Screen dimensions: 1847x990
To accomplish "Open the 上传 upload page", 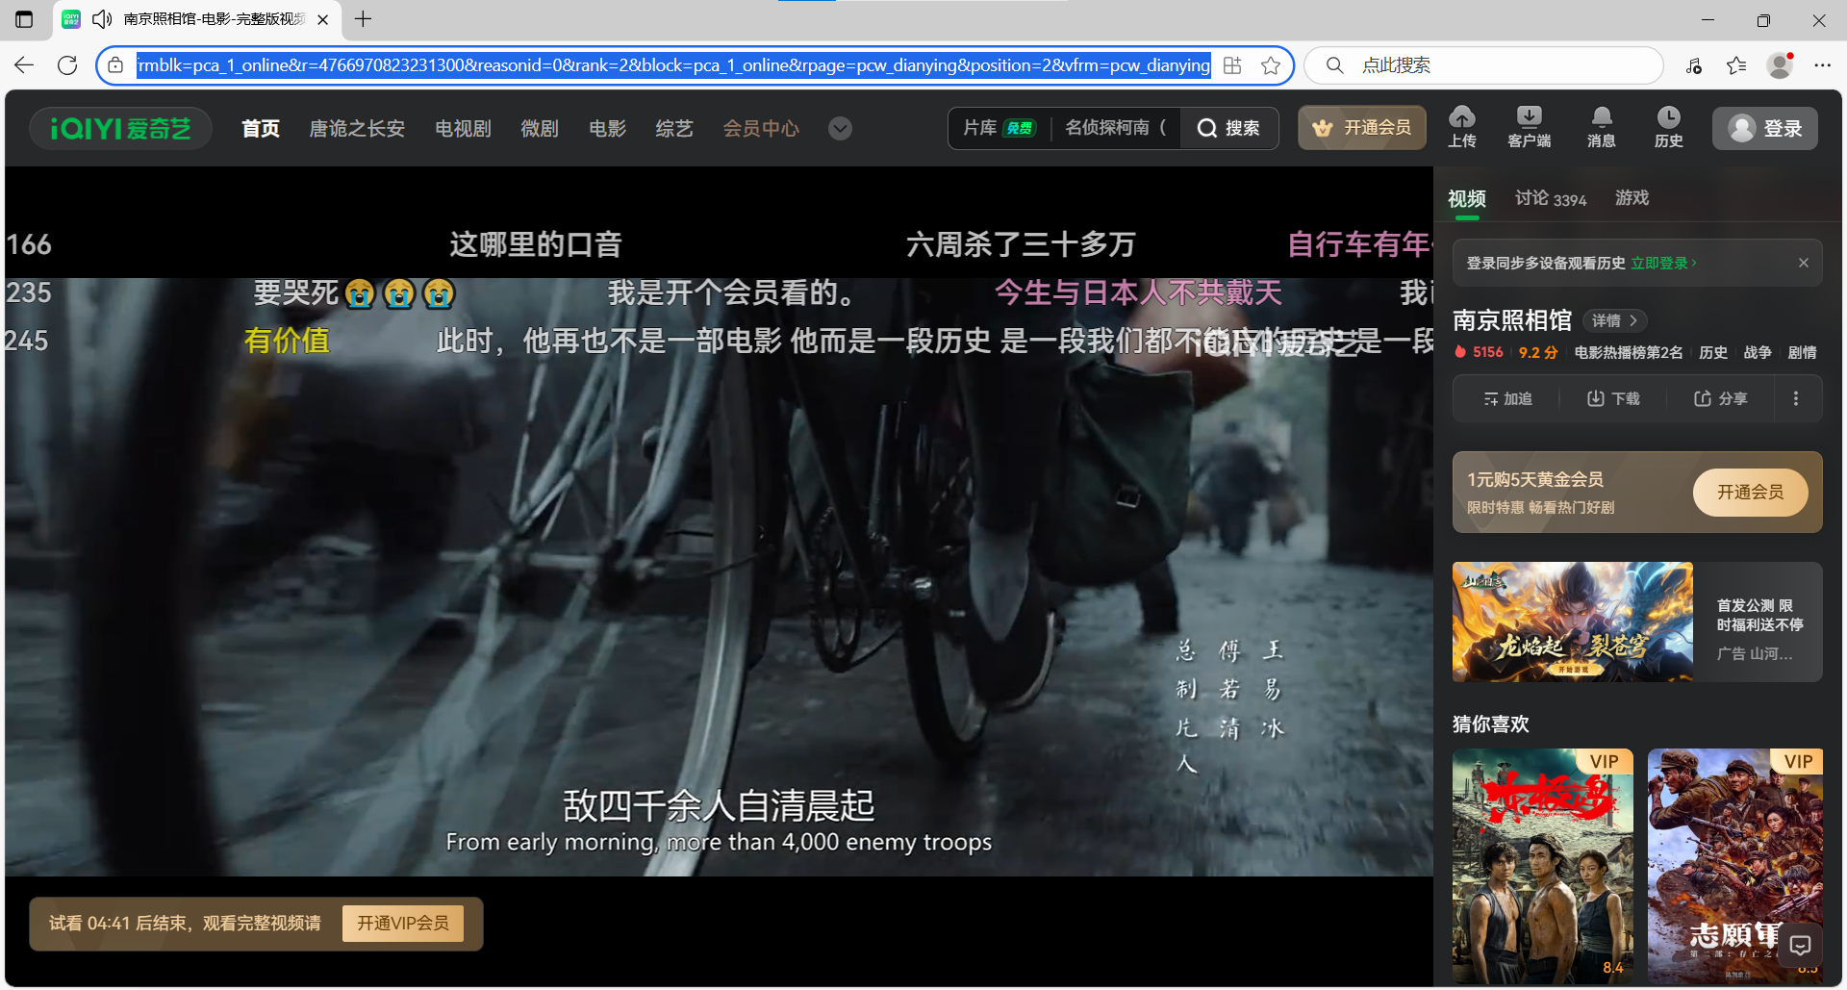I will point(1462,126).
